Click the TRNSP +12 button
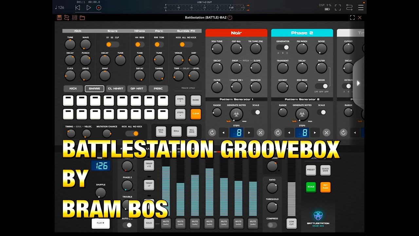Screen dimensions: 419x236 tap(149, 166)
